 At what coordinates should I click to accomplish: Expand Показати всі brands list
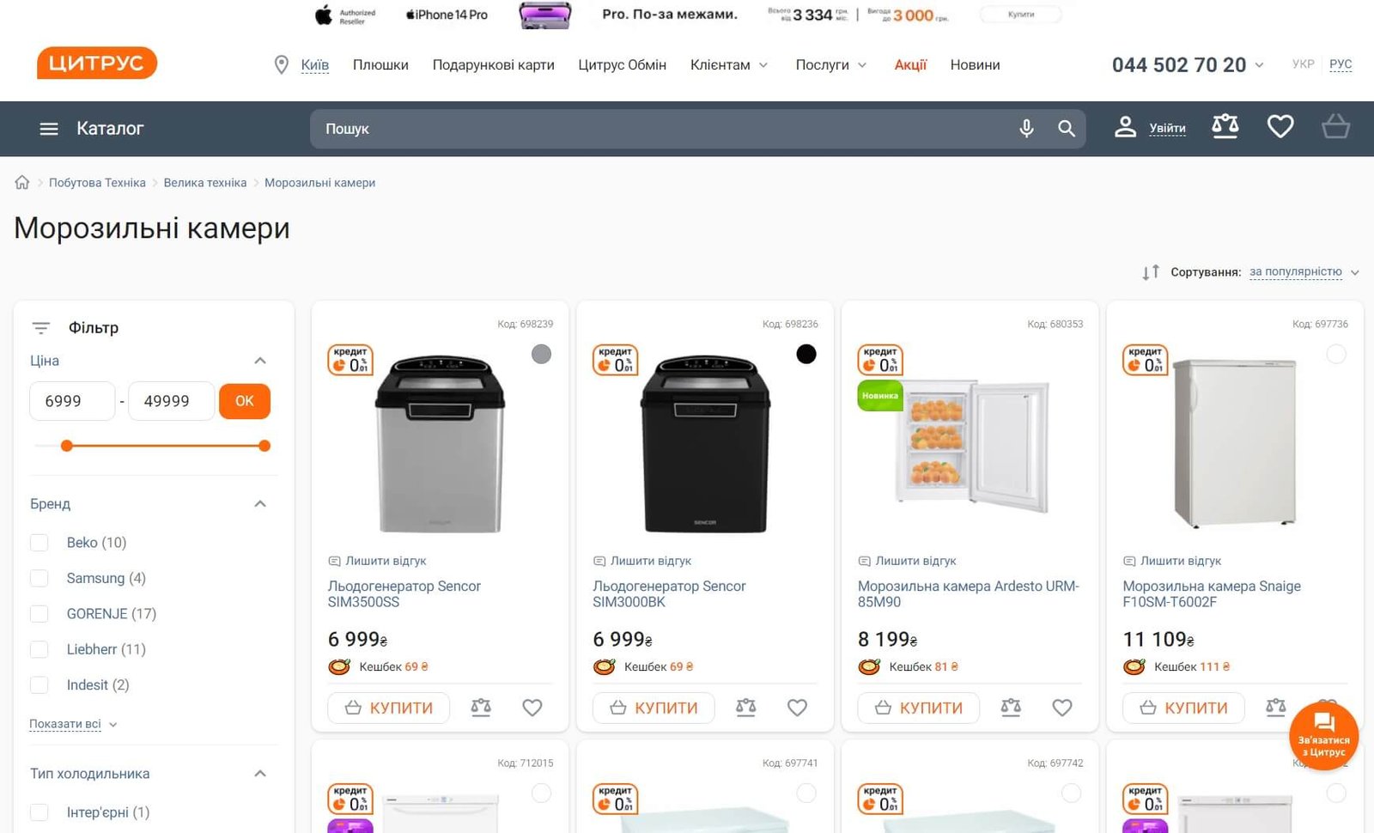pyautogui.click(x=73, y=724)
